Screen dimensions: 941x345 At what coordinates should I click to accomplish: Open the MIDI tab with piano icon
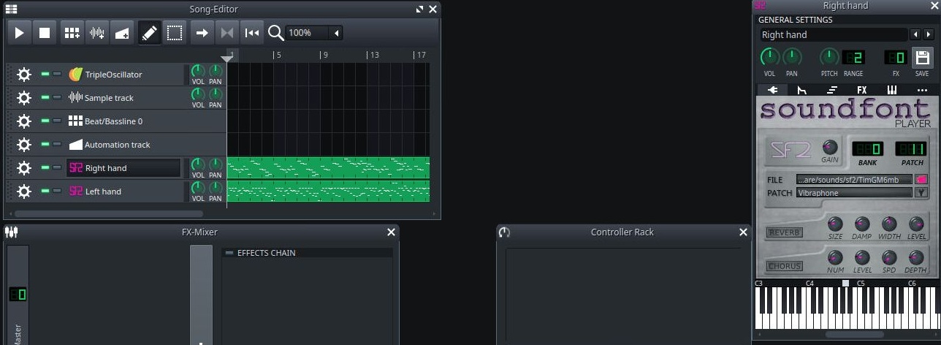point(892,90)
